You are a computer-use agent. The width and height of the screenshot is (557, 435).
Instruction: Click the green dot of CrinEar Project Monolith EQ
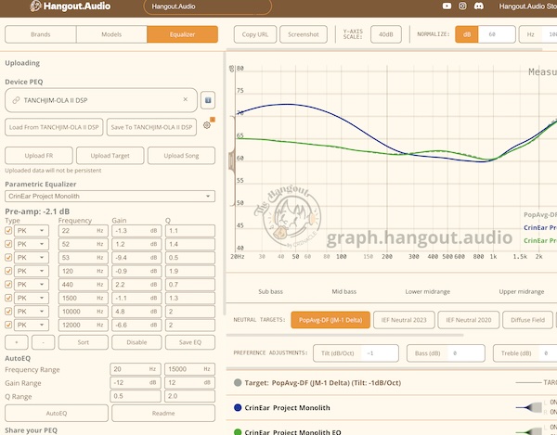tap(238, 432)
